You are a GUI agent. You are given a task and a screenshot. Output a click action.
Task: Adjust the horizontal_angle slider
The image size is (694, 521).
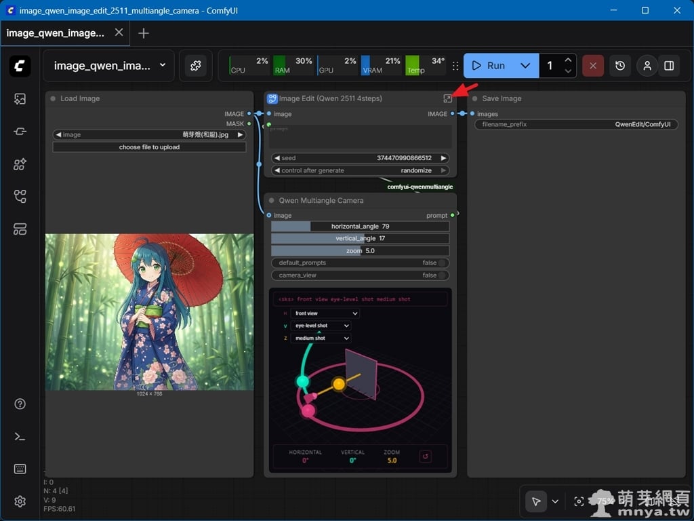point(360,227)
